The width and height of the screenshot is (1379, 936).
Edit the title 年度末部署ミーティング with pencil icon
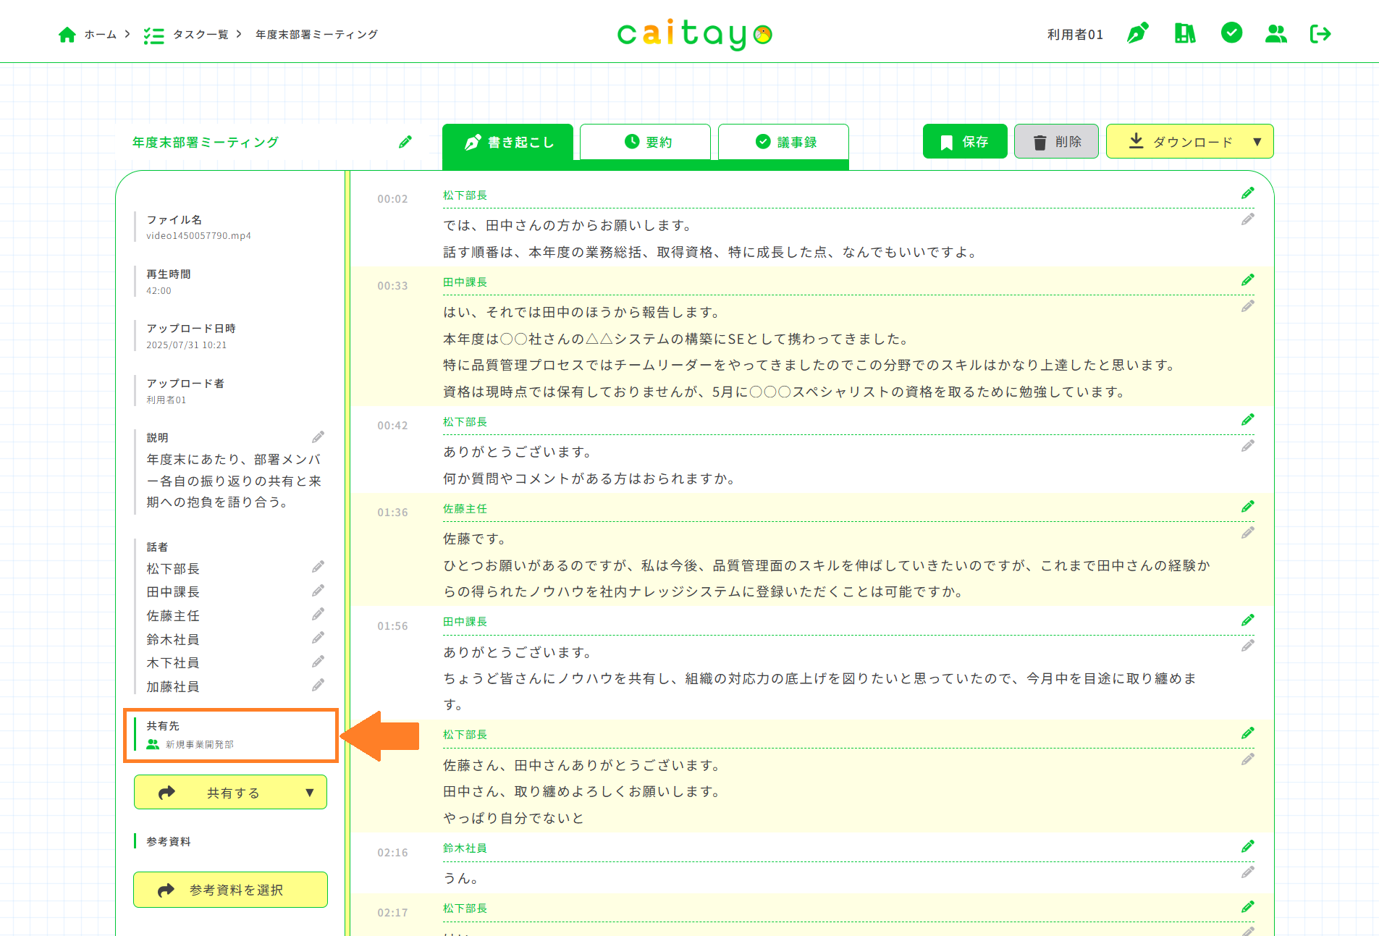(405, 142)
